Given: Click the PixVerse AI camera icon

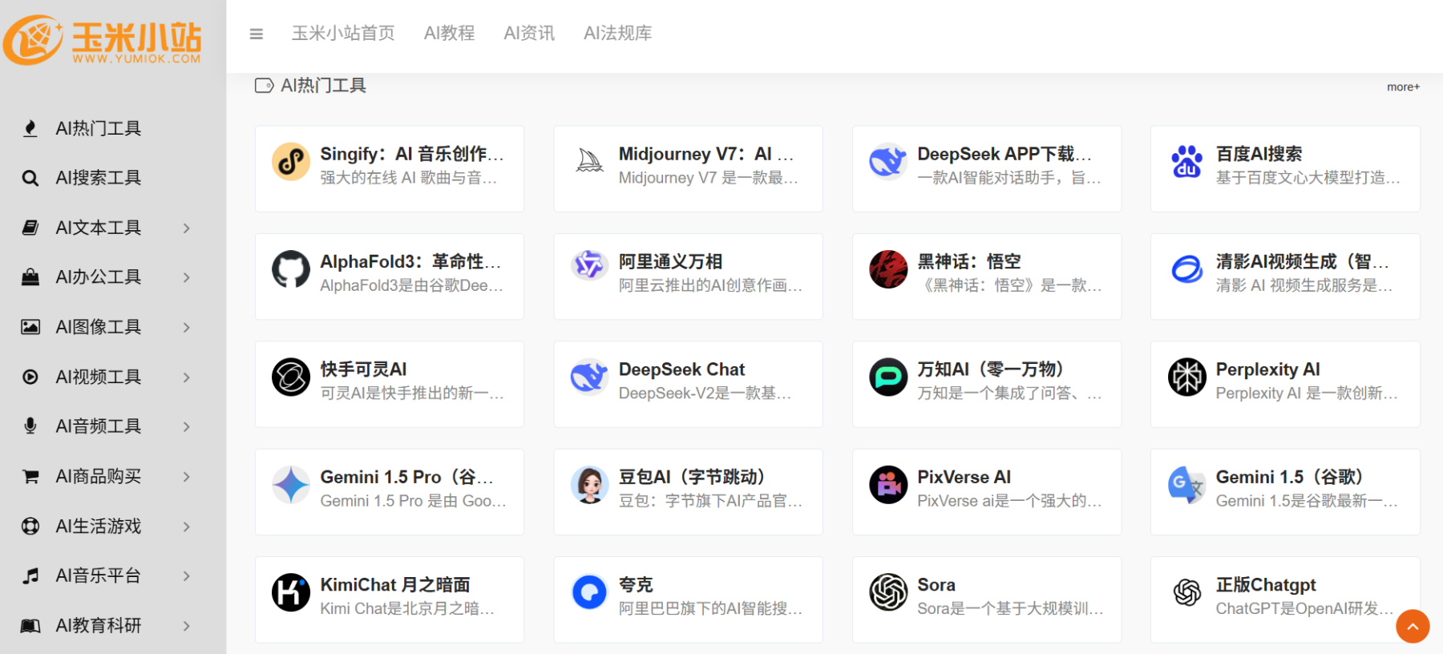Looking at the screenshot, I should click(888, 485).
